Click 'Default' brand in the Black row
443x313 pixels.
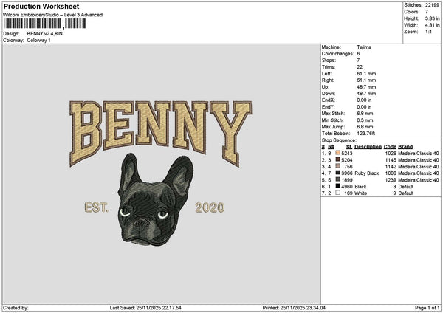point(406,187)
